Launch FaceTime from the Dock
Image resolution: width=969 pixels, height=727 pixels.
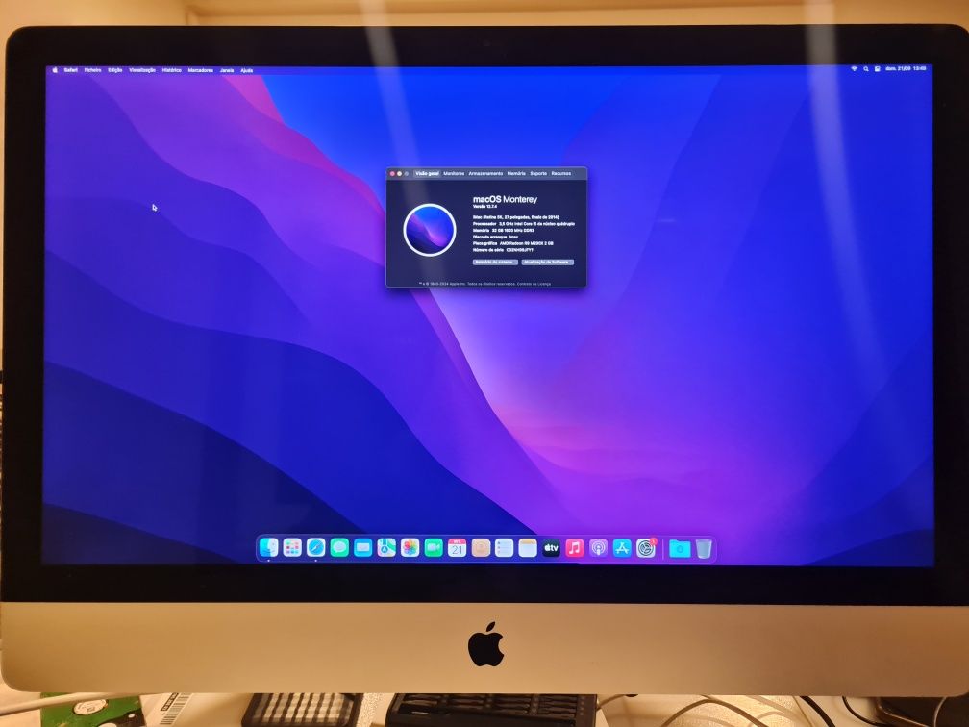(x=434, y=547)
